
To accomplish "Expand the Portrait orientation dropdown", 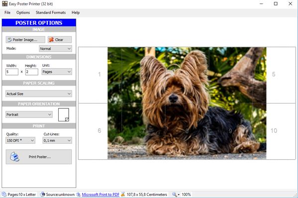I will click(x=29, y=114).
